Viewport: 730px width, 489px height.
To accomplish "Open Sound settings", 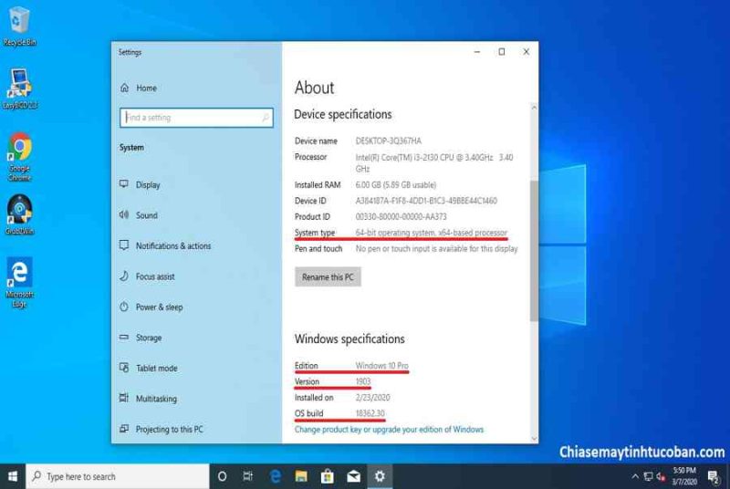I will 139,215.
